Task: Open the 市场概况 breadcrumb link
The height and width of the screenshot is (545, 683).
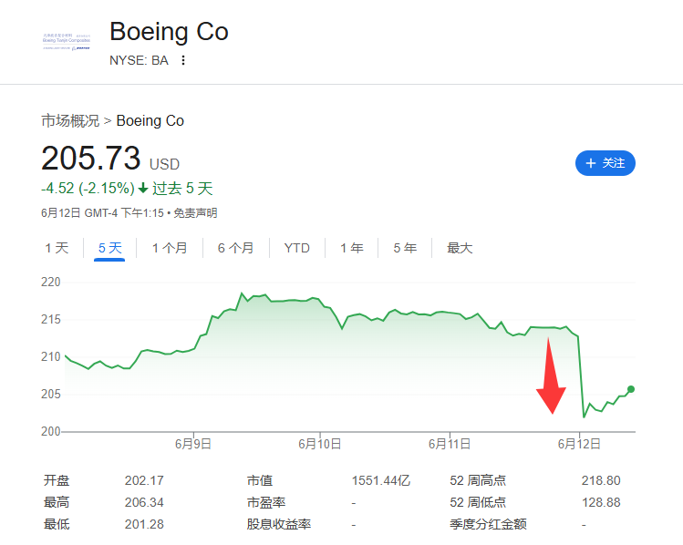Action: 70,120
